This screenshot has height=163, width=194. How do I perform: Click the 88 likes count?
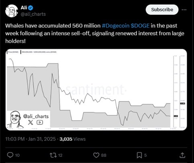(104, 155)
